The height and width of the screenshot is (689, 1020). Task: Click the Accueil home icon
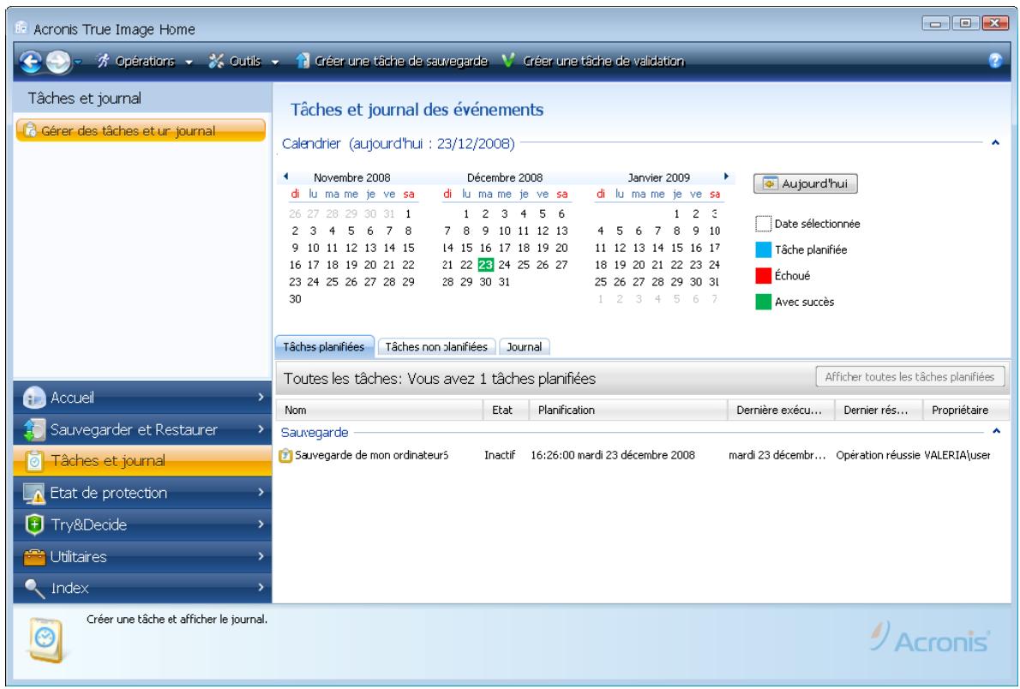[x=33, y=398]
